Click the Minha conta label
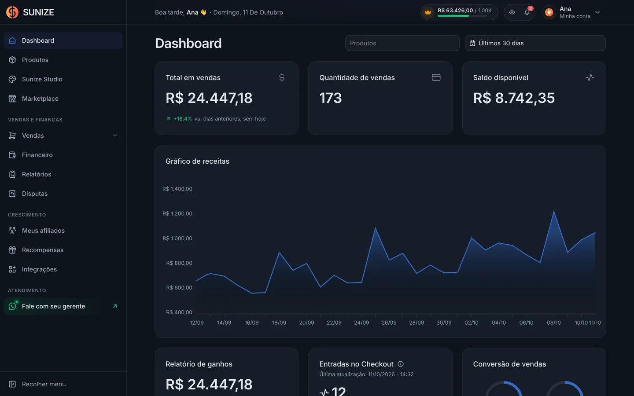634x396 pixels. point(575,16)
